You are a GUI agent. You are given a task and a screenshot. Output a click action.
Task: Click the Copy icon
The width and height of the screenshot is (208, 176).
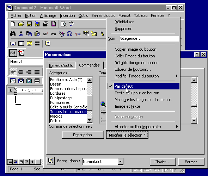[x=29, y=34]
